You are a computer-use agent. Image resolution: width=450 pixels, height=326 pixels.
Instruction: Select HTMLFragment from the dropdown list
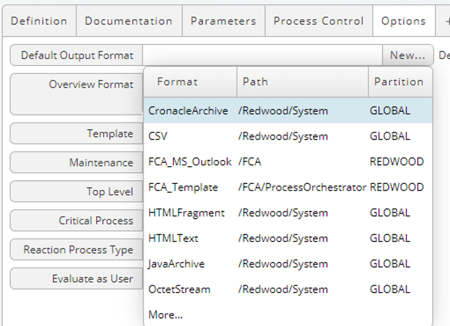tap(288, 212)
